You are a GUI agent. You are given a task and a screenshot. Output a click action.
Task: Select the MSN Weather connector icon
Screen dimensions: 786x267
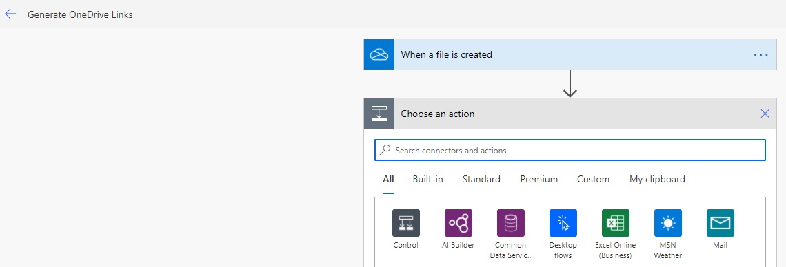[x=667, y=223]
